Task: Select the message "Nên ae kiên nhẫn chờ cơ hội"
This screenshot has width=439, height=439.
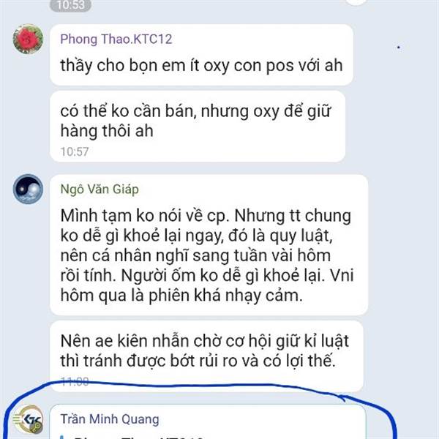Action: point(206,356)
